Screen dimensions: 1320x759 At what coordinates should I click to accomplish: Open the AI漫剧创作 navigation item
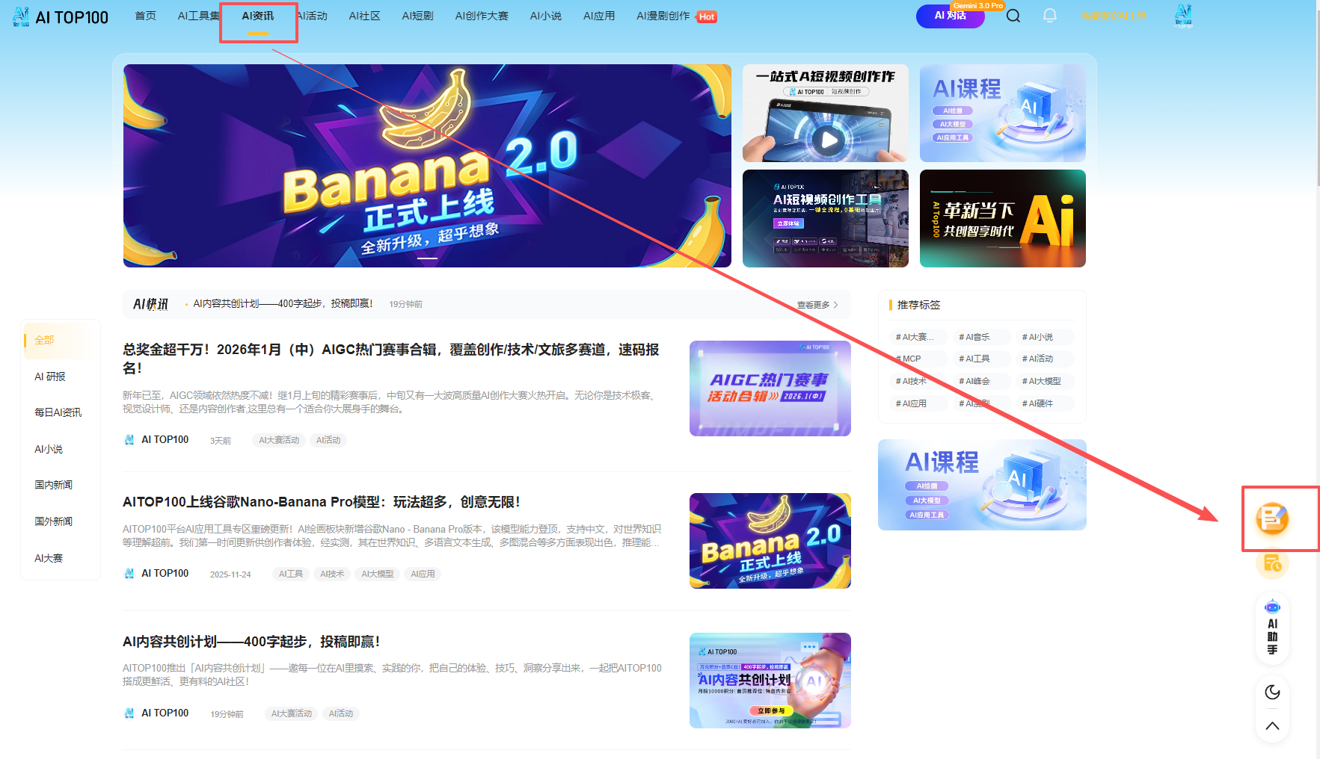(x=663, y=16)
